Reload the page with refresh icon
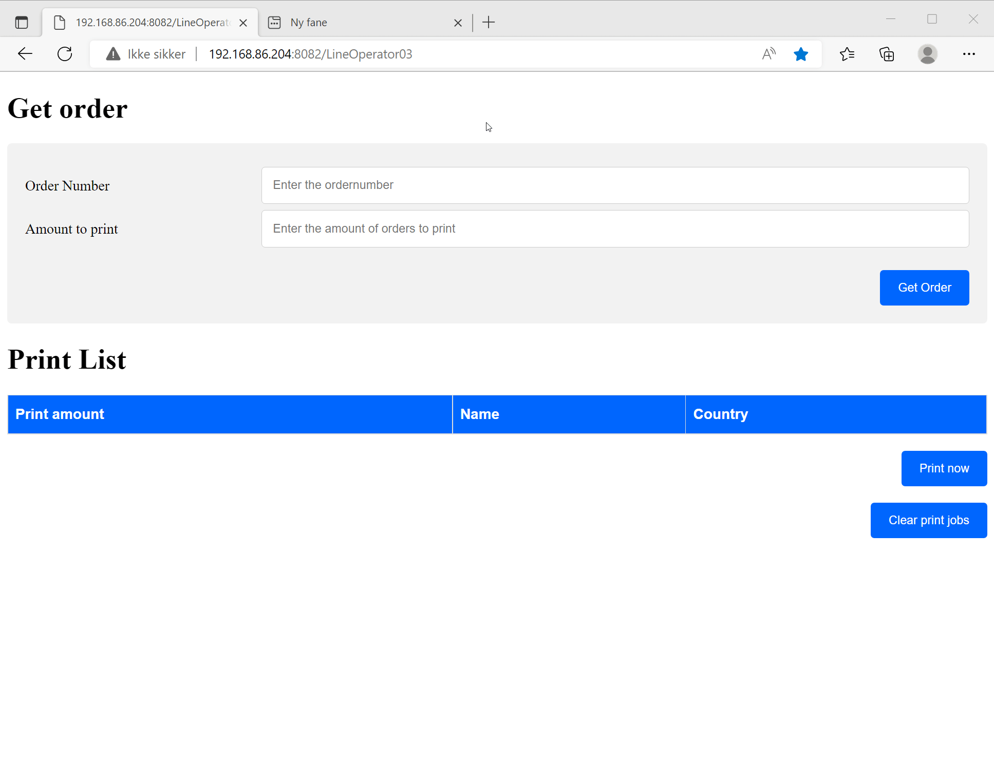 coord(65,54)
